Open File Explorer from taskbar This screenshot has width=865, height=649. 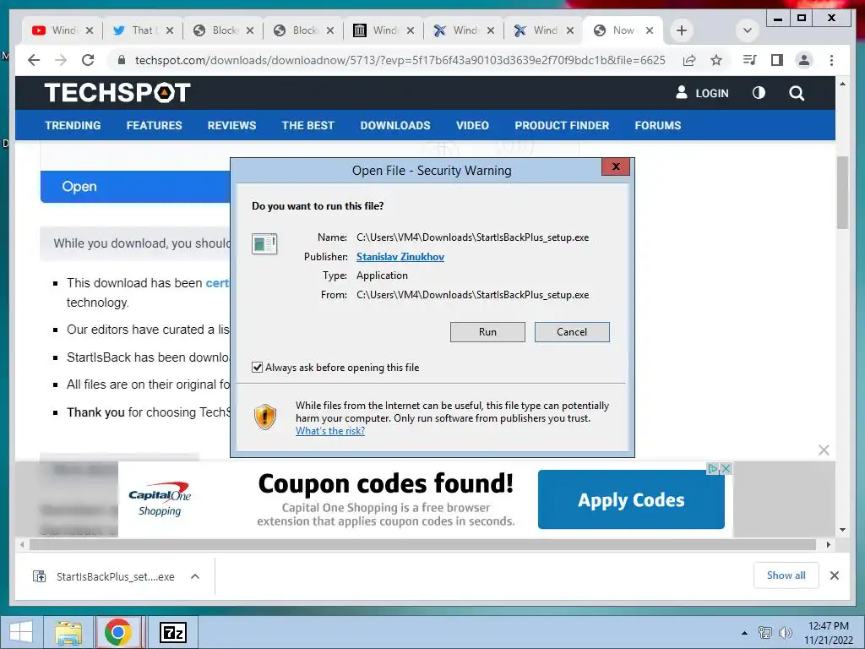(68, 632)
